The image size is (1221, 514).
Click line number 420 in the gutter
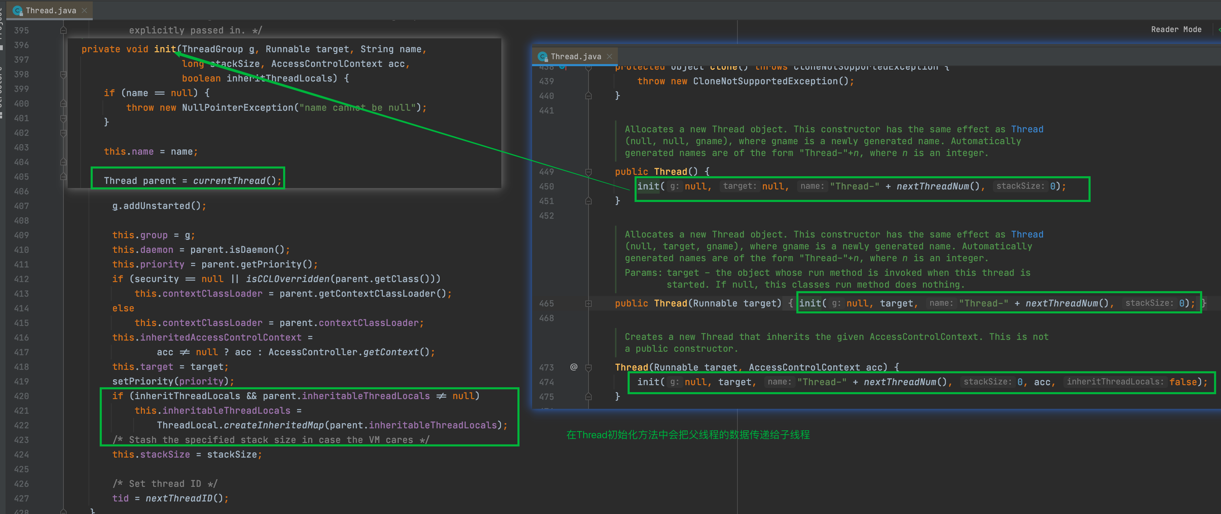21,396
